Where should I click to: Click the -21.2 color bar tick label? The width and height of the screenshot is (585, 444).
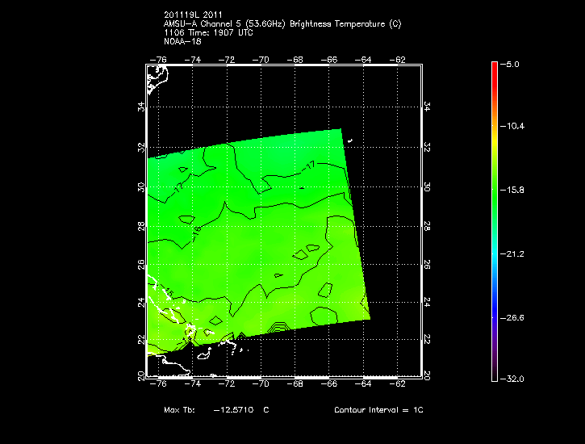(x=516, y=254)
